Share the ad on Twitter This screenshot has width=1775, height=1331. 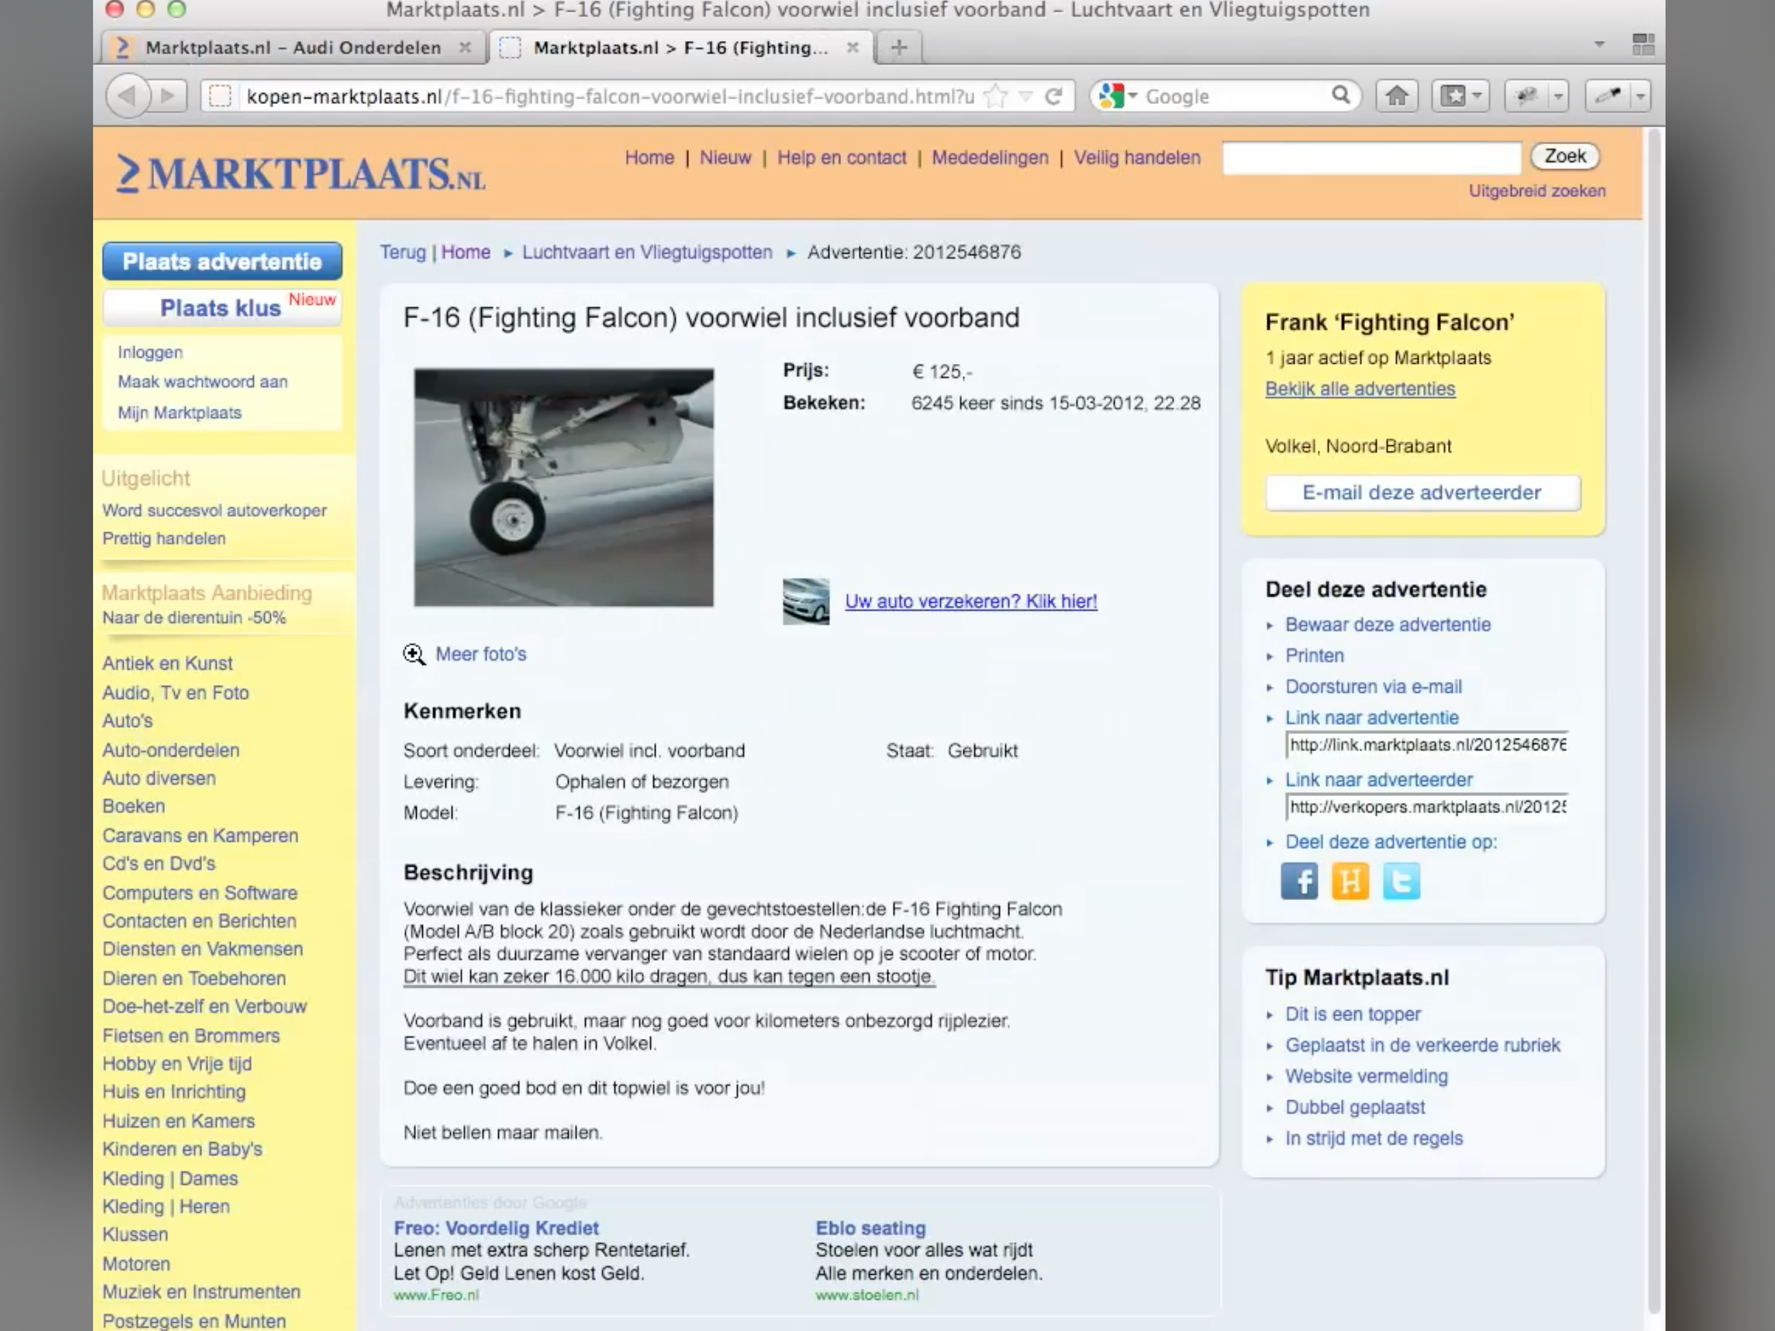coord(1402,881)
